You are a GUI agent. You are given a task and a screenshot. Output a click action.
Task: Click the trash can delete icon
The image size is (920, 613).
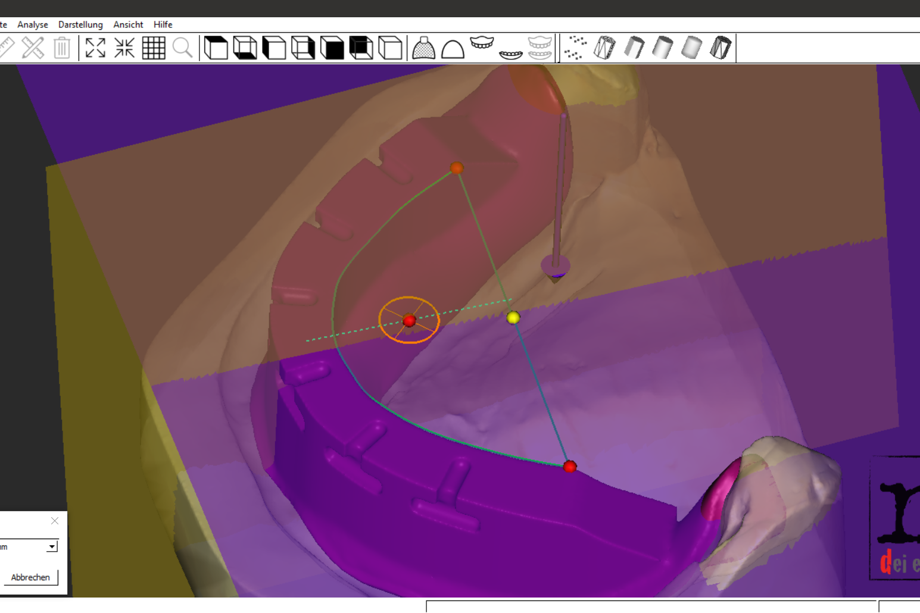pyautogui.click(x=62, y=48)
